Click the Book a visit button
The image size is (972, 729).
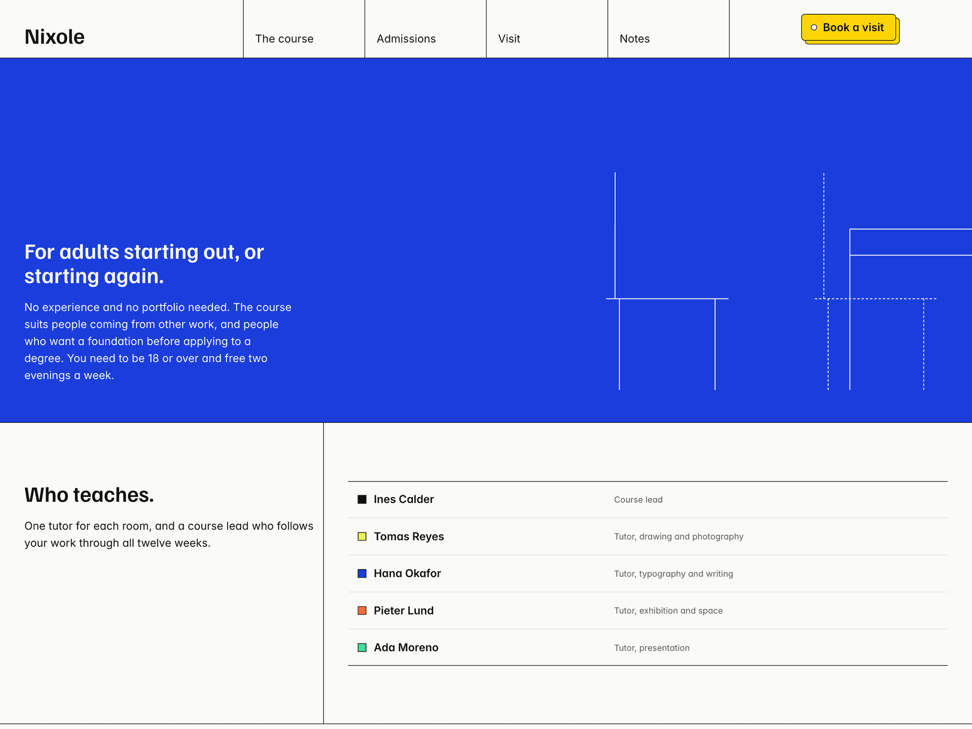click(x=849, y=28)
